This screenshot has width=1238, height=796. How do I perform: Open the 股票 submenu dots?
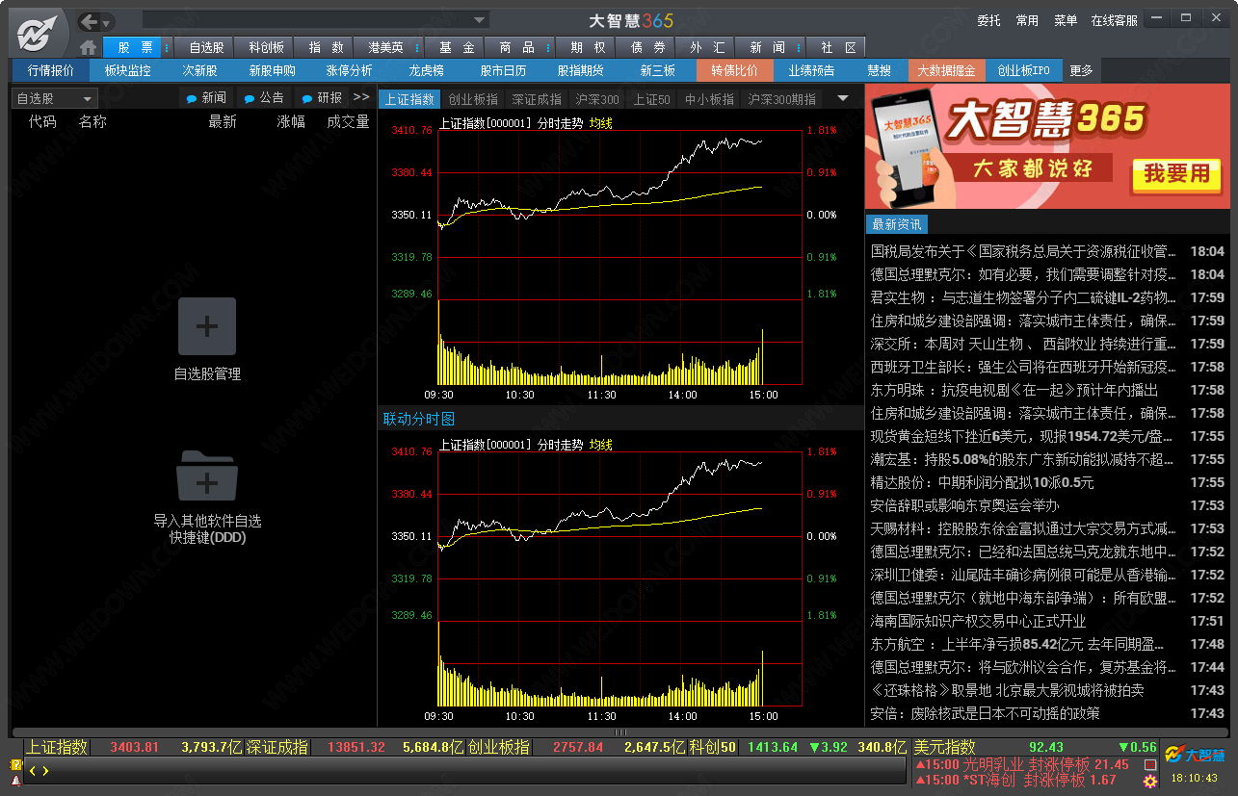pyautogui.click(x=168, y=47)
